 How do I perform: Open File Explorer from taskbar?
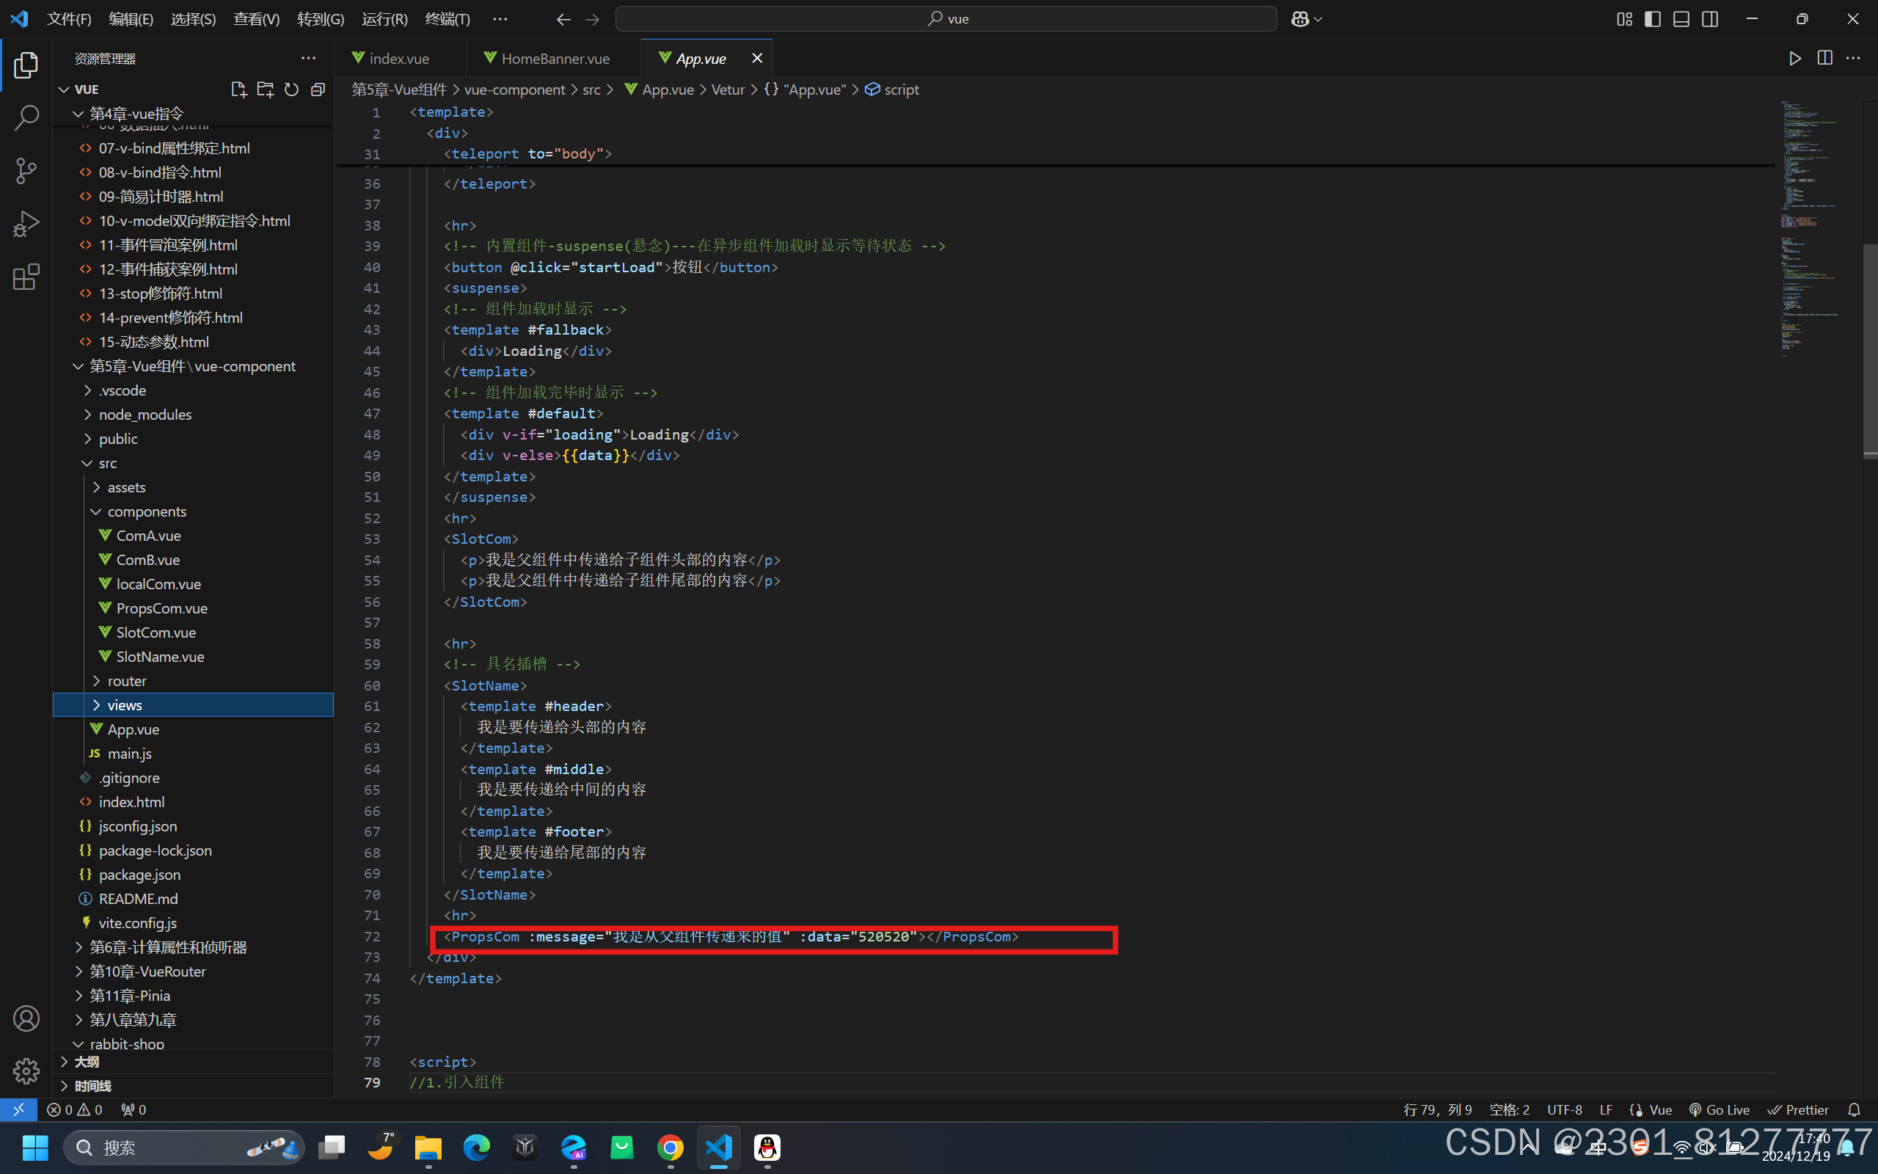click(428, 1147)
